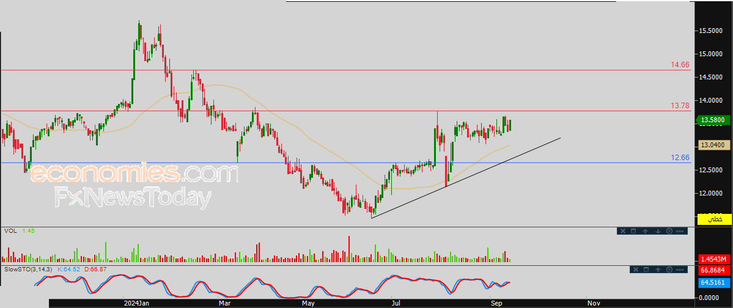Click the VOL value 1.45 reading
Image resolution: width=733 pixels, height=308 pixels.
tap(29, 231)
